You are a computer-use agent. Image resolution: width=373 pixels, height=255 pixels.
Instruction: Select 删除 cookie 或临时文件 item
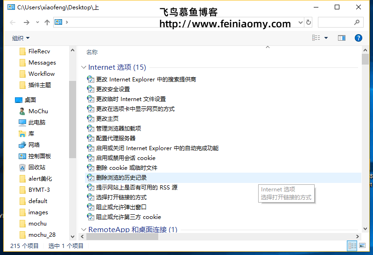pyautogui.click(x=122, y=168)
